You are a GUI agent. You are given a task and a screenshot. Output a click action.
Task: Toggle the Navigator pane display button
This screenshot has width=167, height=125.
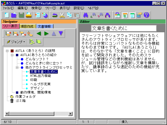click(x=125, y=15)
